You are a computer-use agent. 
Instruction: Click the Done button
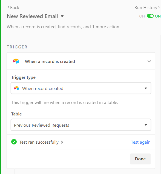(x=140, y=159)
